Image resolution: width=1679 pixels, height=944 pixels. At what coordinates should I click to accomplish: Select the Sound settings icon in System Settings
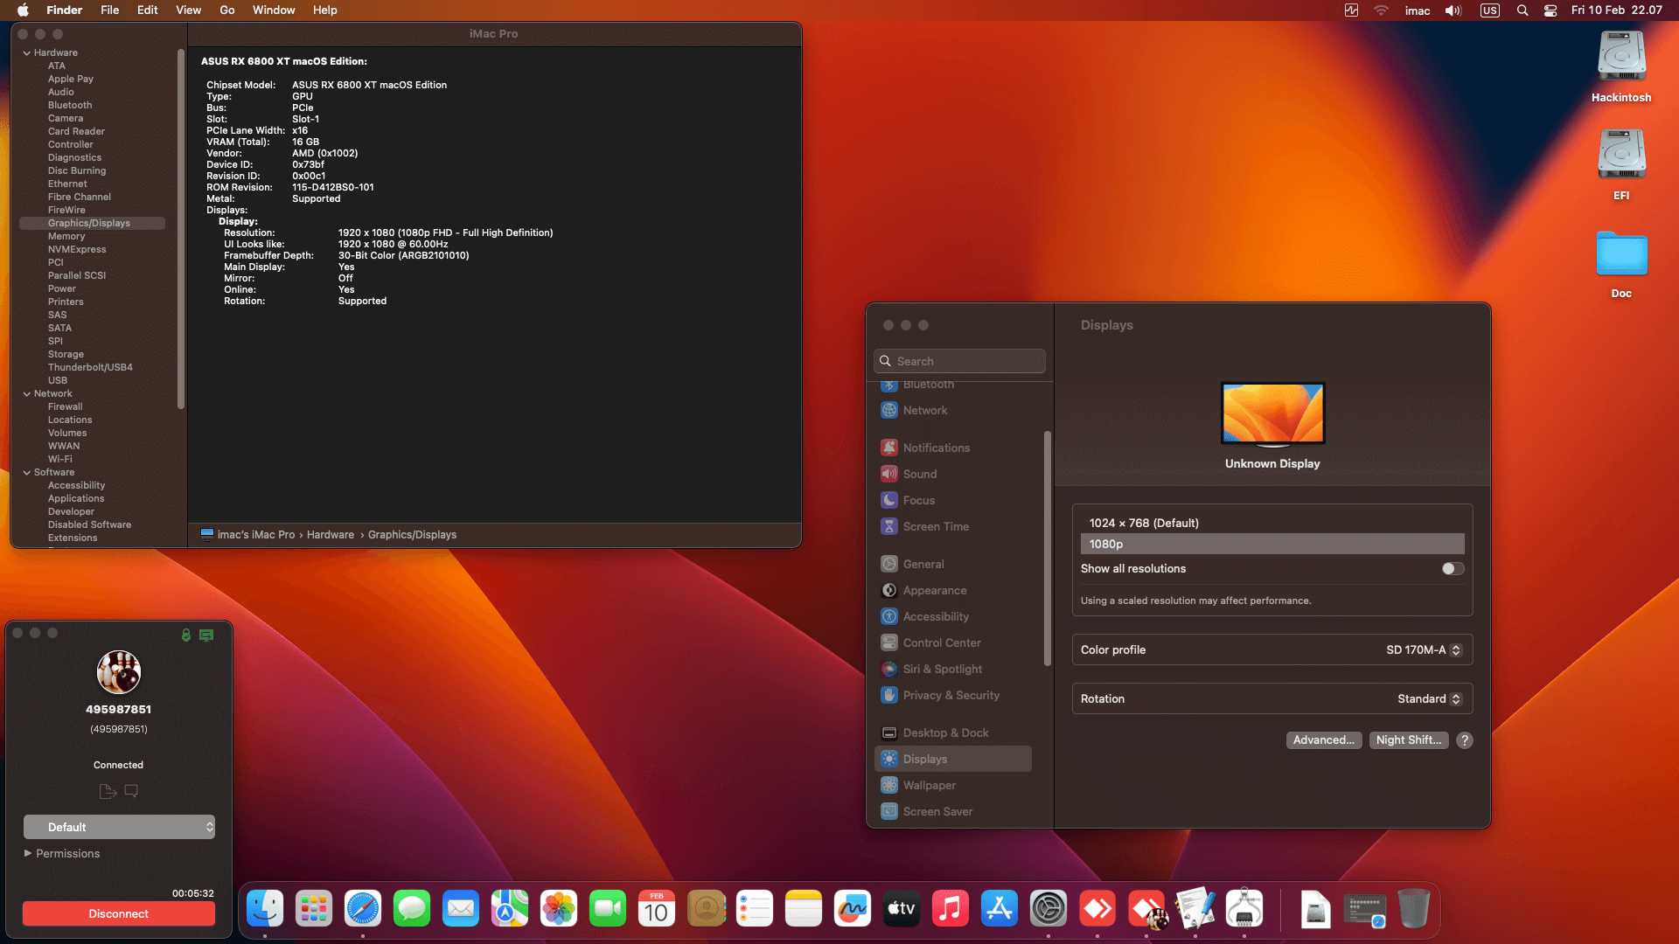(889, 474)
